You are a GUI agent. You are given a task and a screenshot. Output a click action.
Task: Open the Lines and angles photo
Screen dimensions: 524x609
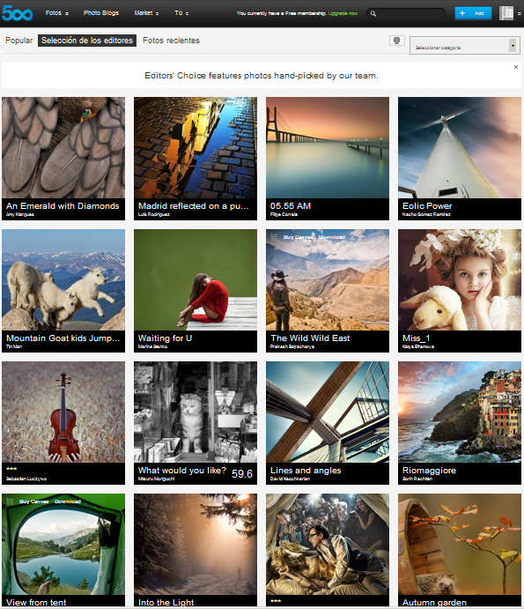[328, 412]
